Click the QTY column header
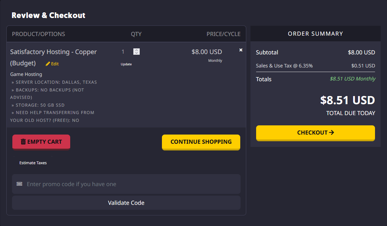The width and height of the screenshot is (387, 226). click(x=136, y=34)
